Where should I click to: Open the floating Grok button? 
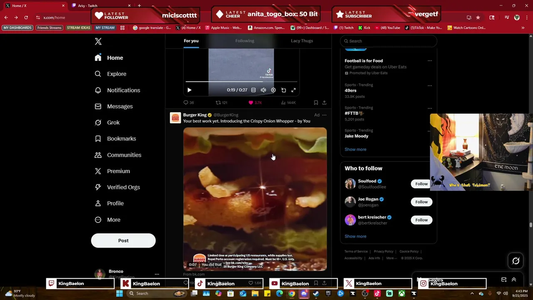(x=516, y=261)
